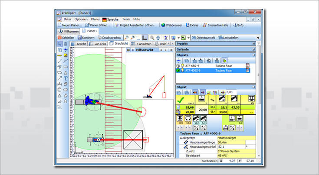Image resolution: width=319 pixels, height=175 pixels.
Task: Expand the Projekt panel
Action: tap(253, 44)
